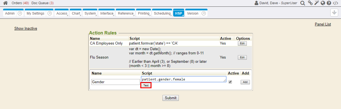This screenshot has height=109, width=341.
Task: Focus the rule Name input field
Action: 116,82
